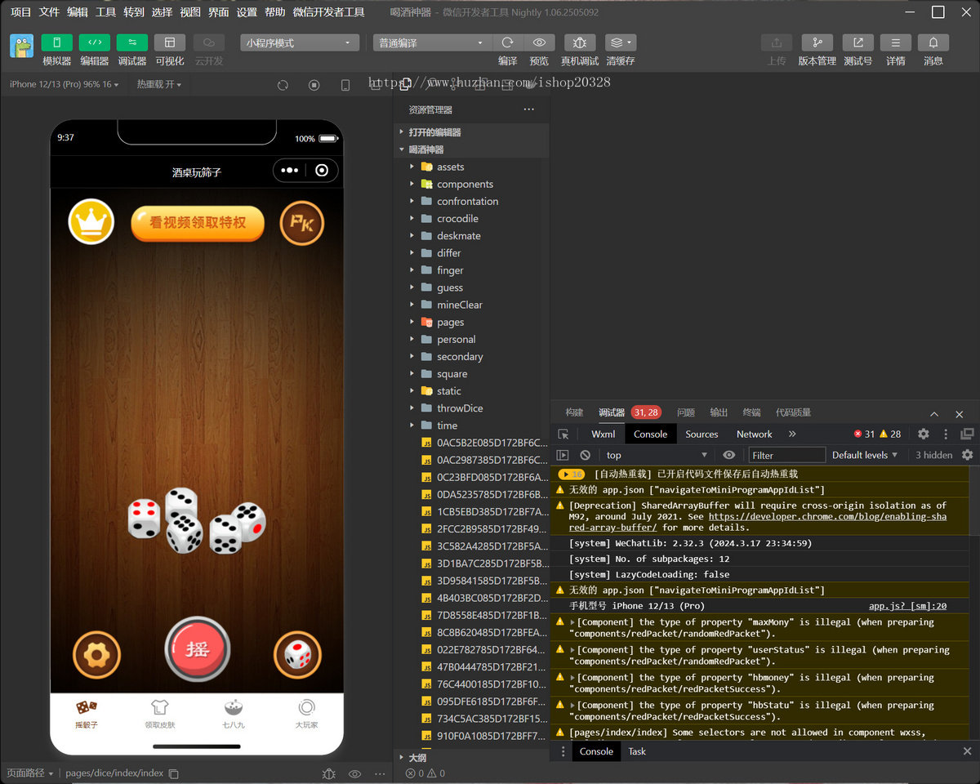
Task: Tap the dice button beside the 摇 button
Action: 297,655
